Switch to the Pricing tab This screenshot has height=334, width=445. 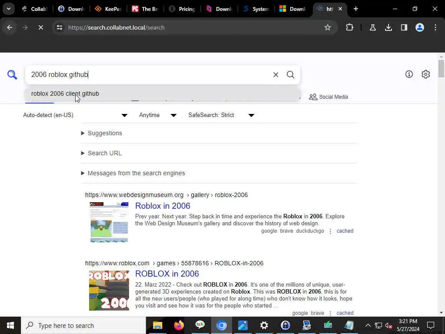pos(182,9)
